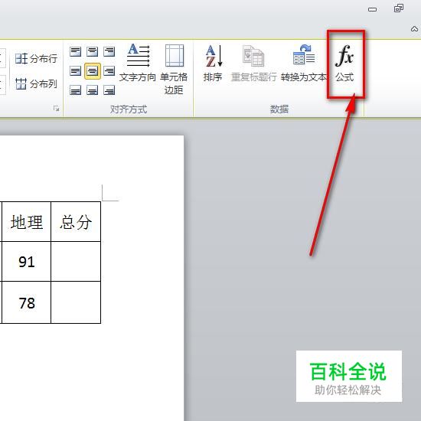The image size is (421, 421).
Task: Click the cell containing 91
Action: coord(26,262)
